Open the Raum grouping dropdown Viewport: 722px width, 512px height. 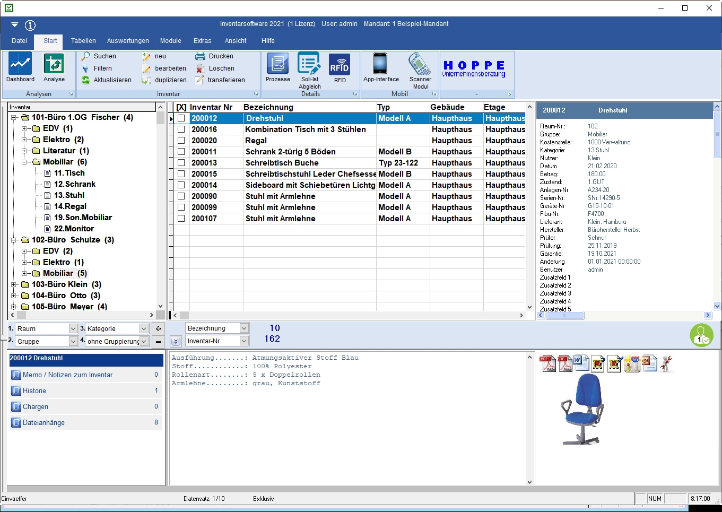(x=73, y=329)
